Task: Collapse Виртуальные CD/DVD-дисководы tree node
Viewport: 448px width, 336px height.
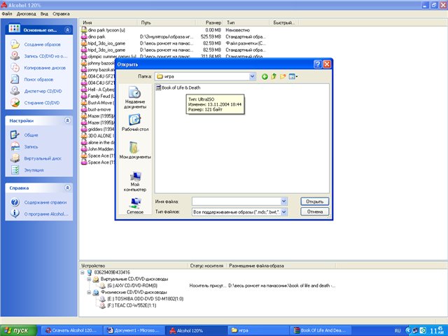Action: point(87,279)
